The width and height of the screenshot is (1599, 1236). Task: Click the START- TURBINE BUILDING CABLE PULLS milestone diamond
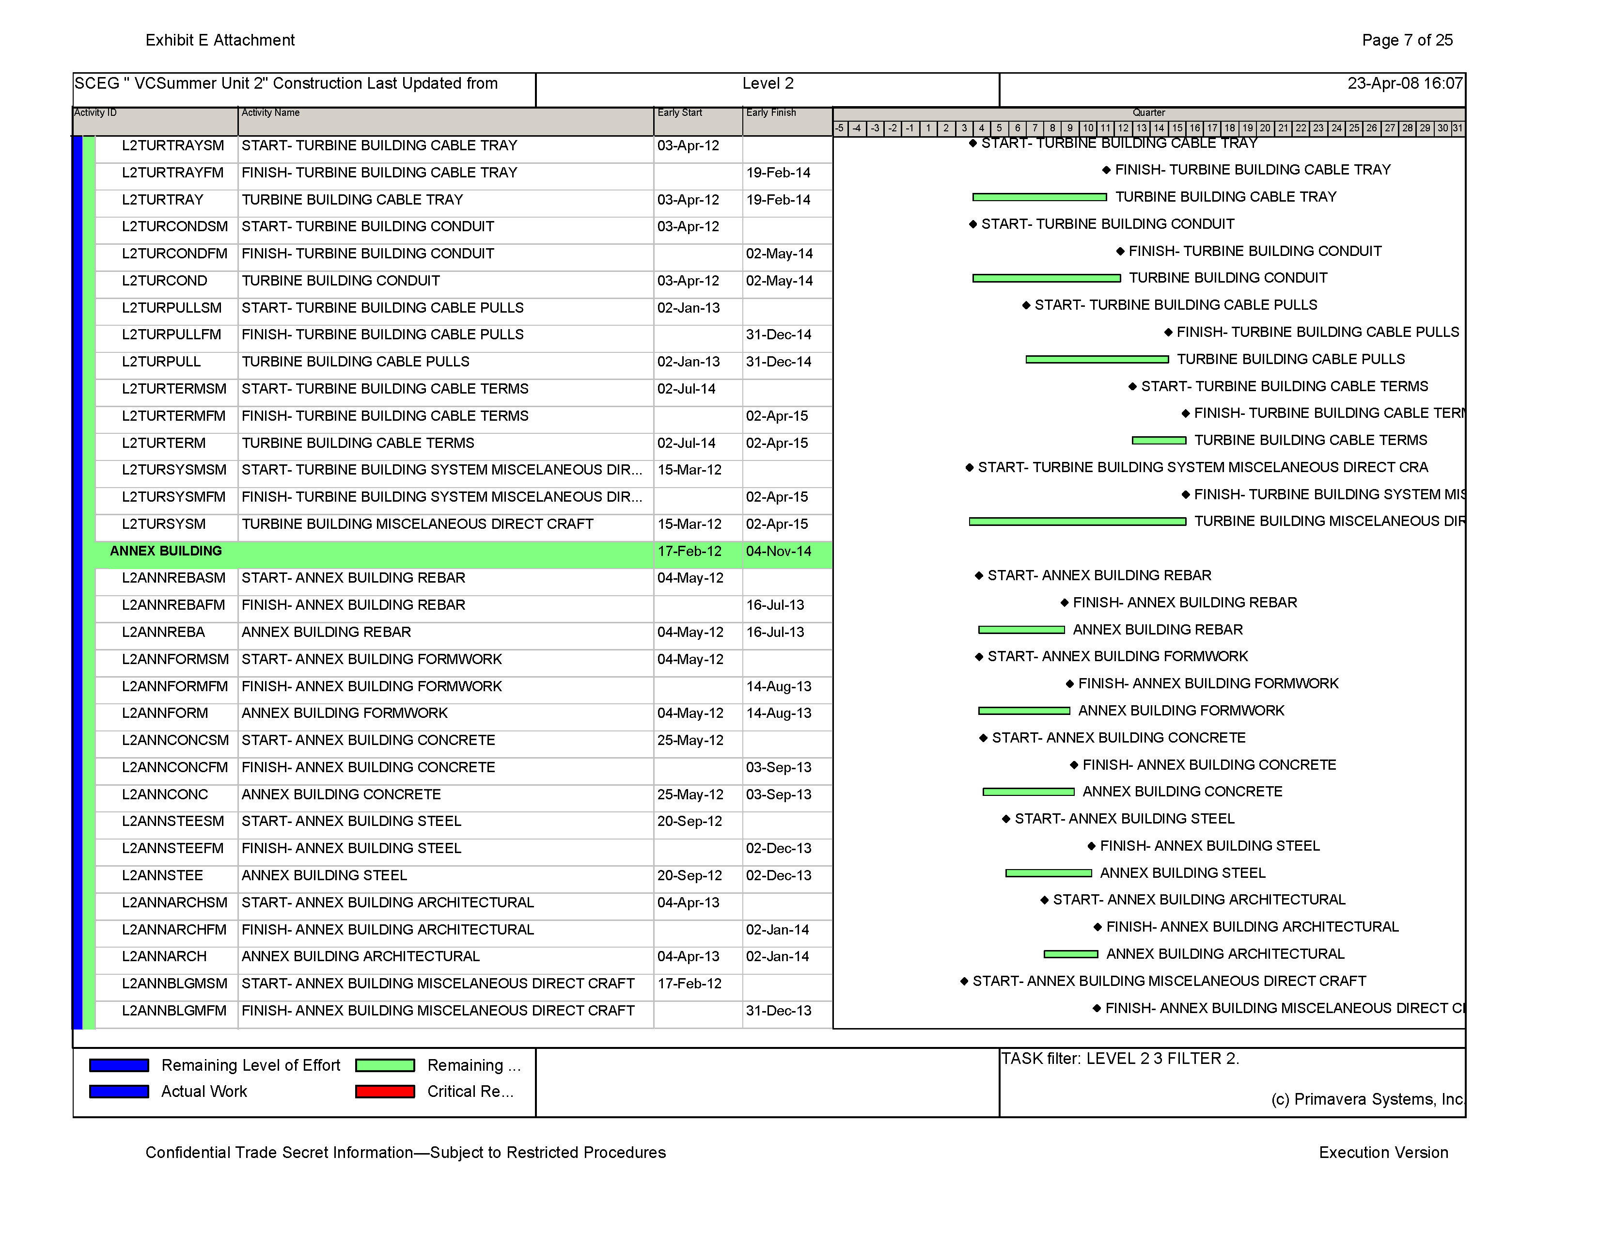1026,305
